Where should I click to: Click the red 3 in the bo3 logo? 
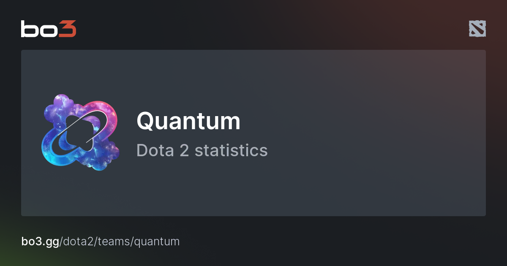(67, 29)
